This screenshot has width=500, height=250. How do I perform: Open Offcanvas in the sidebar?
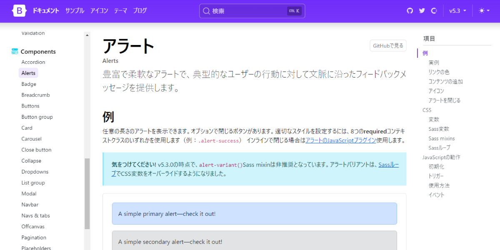[33, 227]
